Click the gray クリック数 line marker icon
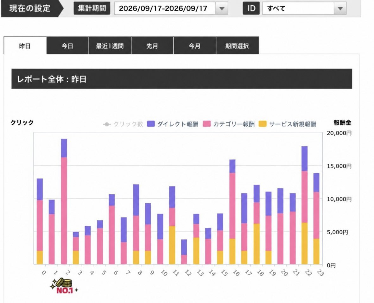 coord(107,124)
